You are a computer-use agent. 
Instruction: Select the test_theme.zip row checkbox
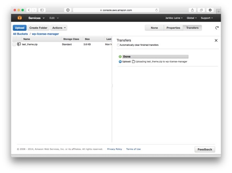click(14, 44)
